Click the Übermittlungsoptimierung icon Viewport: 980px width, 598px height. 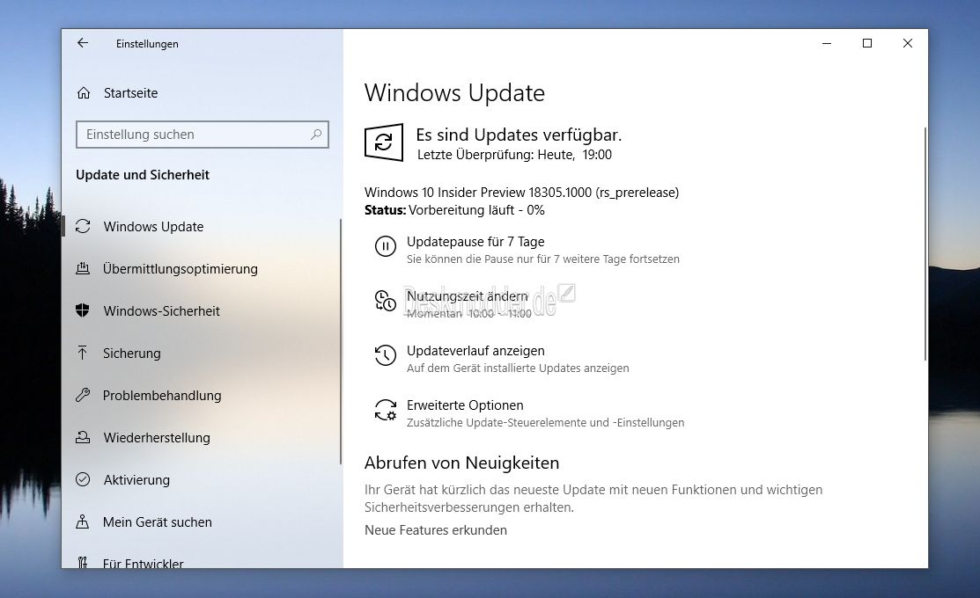(83, 268)
